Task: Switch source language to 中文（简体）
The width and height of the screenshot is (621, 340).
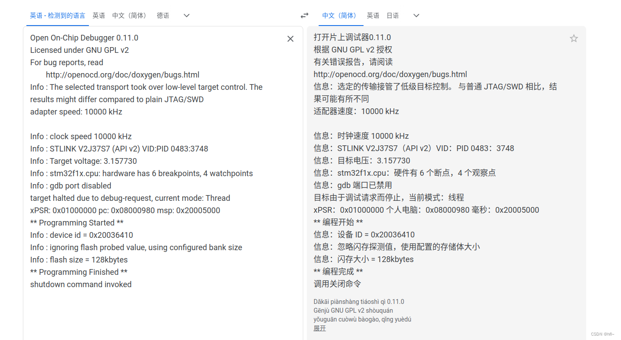Action: pos(129,15)
